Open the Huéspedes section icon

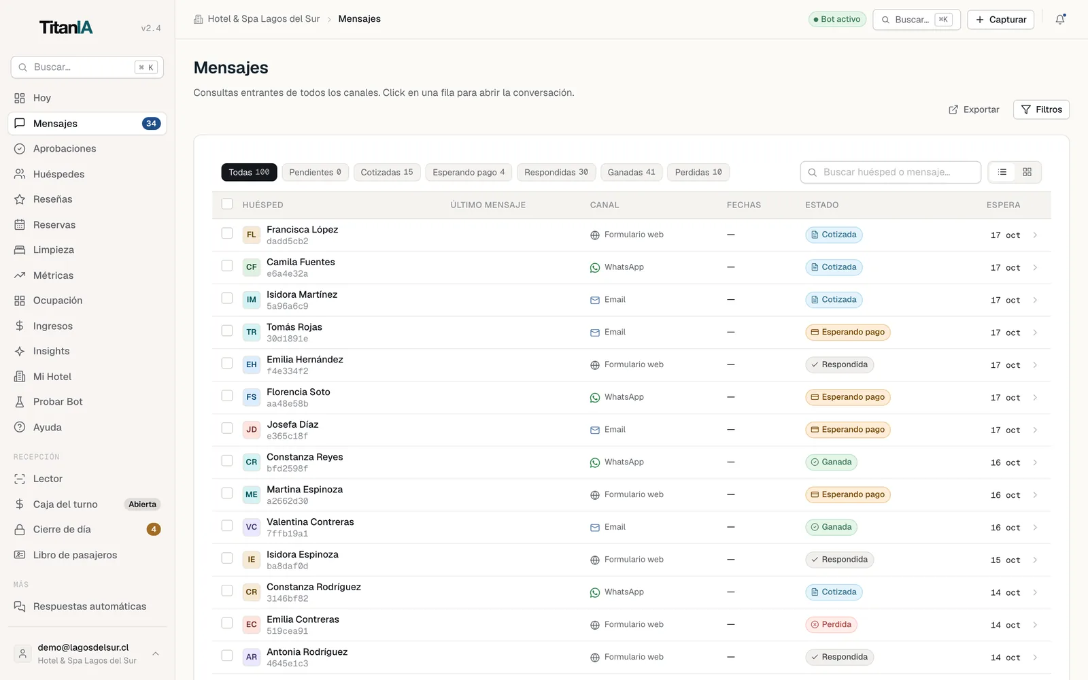(x=20, y=174)
